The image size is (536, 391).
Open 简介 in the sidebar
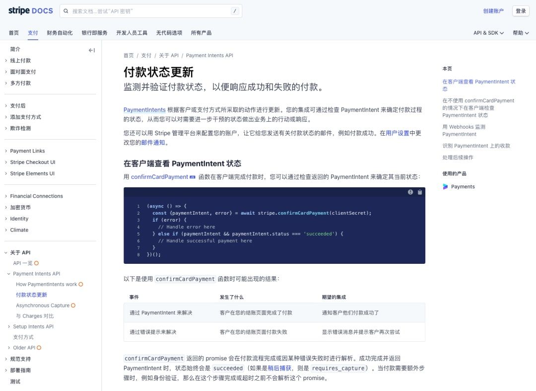pyautogui.click(x=15, y=49)
